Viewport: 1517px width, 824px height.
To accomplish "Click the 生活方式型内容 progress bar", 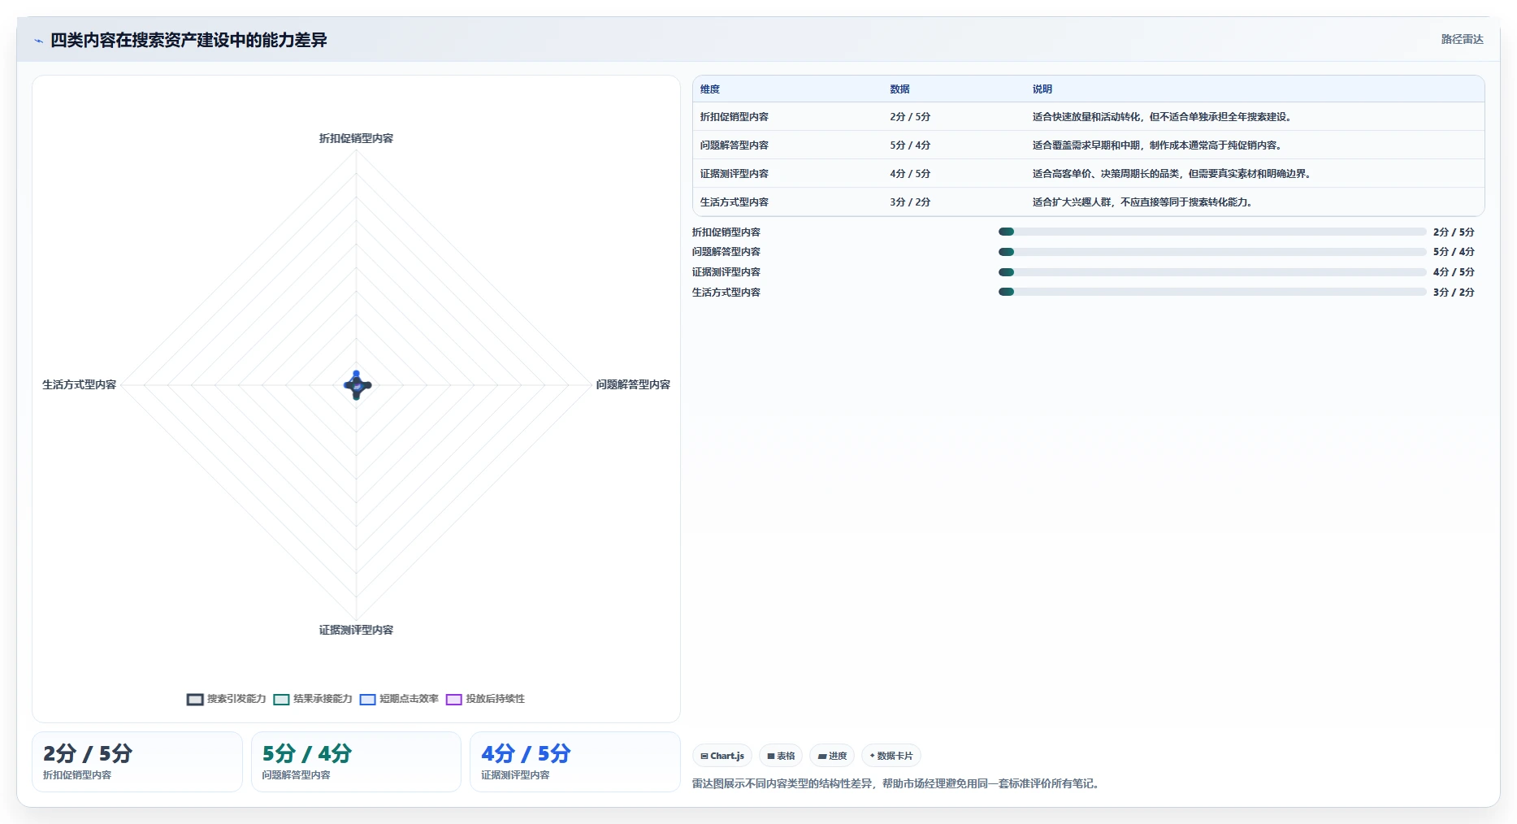I will pos(1212,292).
